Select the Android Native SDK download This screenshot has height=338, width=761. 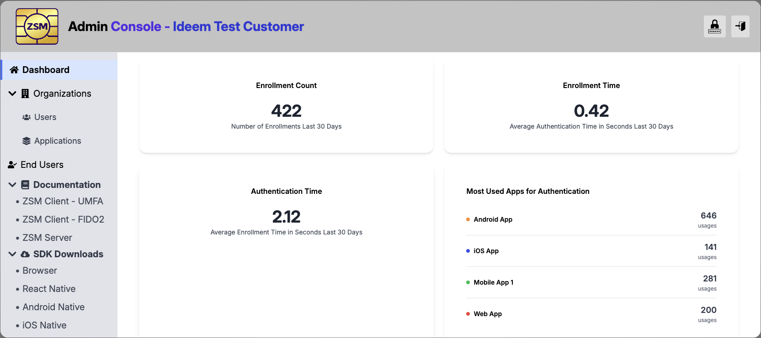coord(53,307)
